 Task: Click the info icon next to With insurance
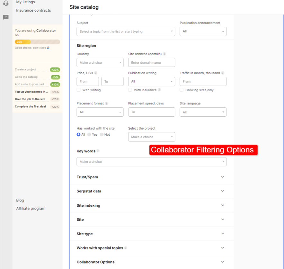click(160, 90)
